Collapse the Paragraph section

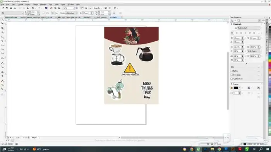(232, 24)
